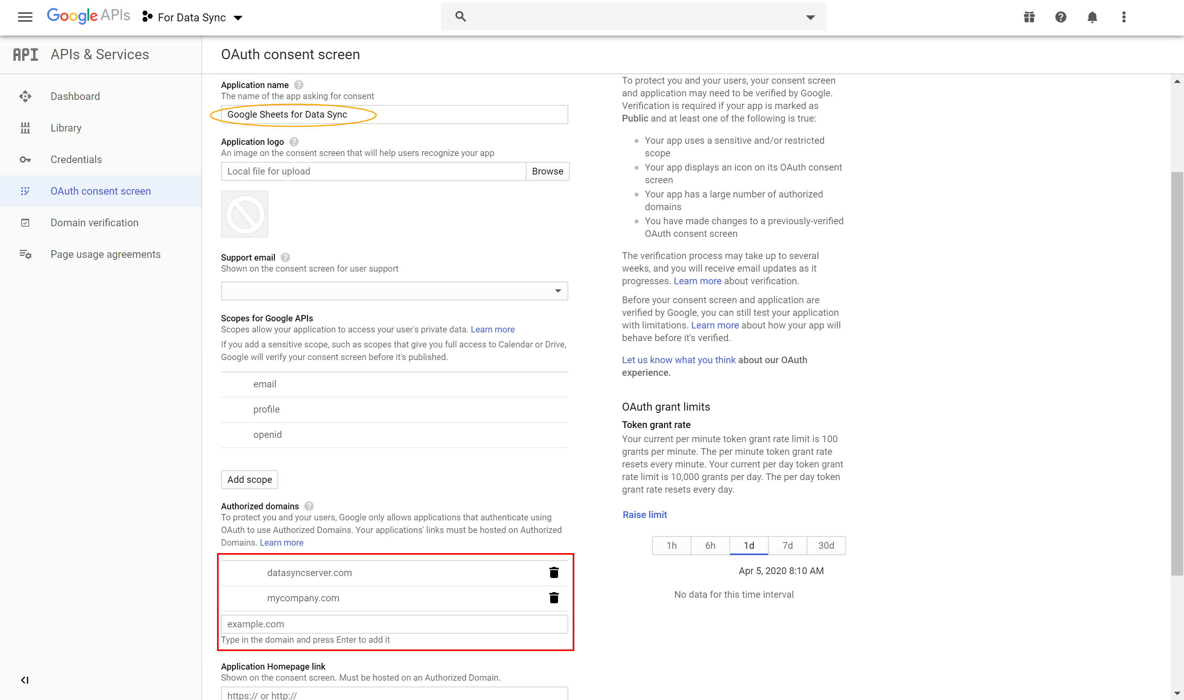Delete the datasyncserver.com domain
The image size is (1184, 700).
(x=554, y=572)
